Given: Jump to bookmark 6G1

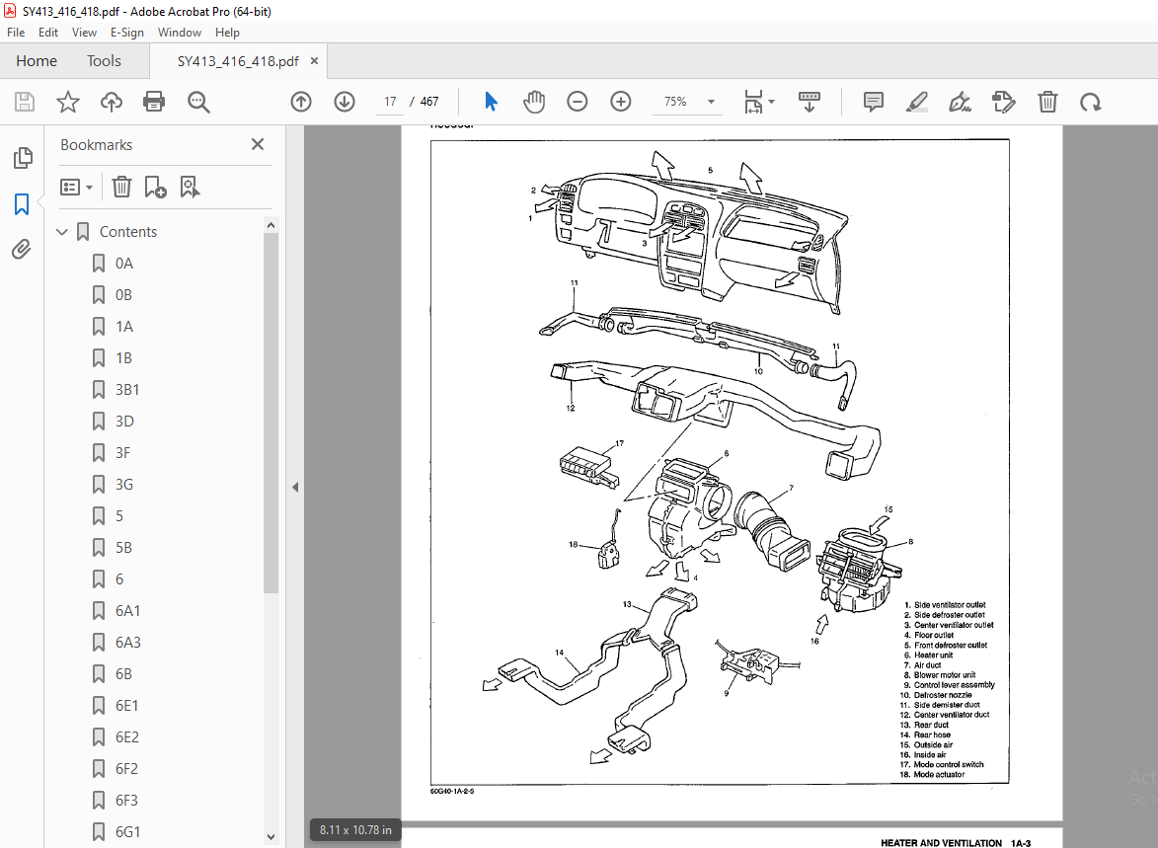Looking at the screenshot, I should click(127, 832).
